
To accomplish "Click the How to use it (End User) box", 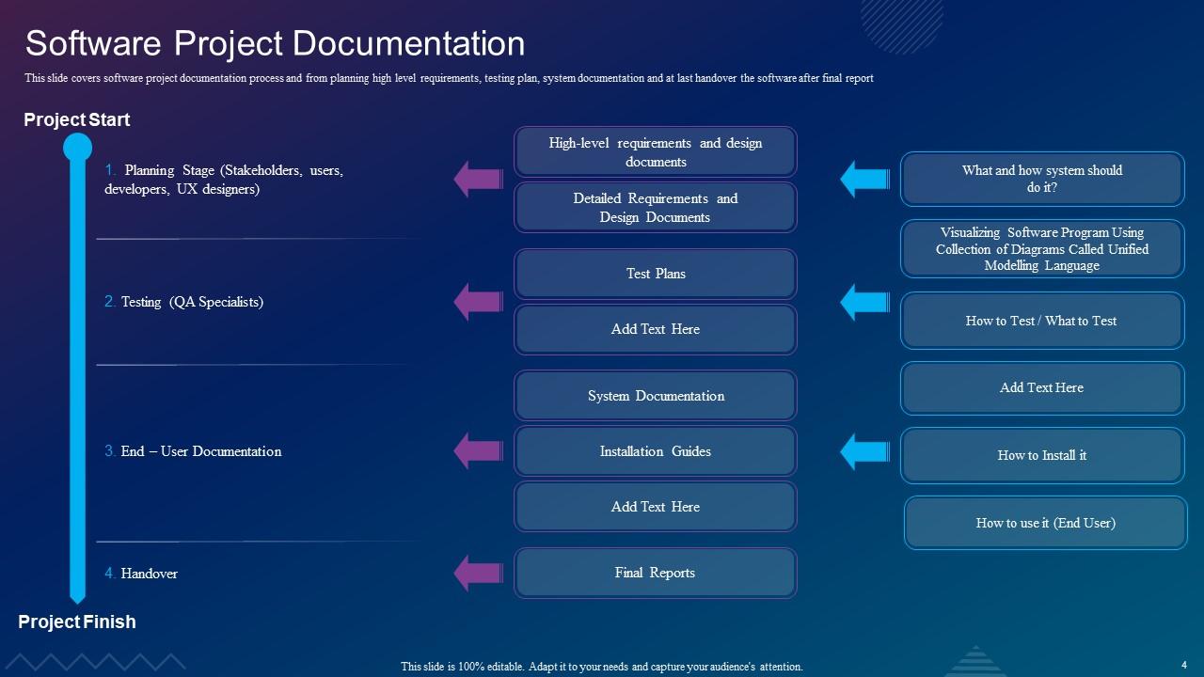I will point(1044,523).
